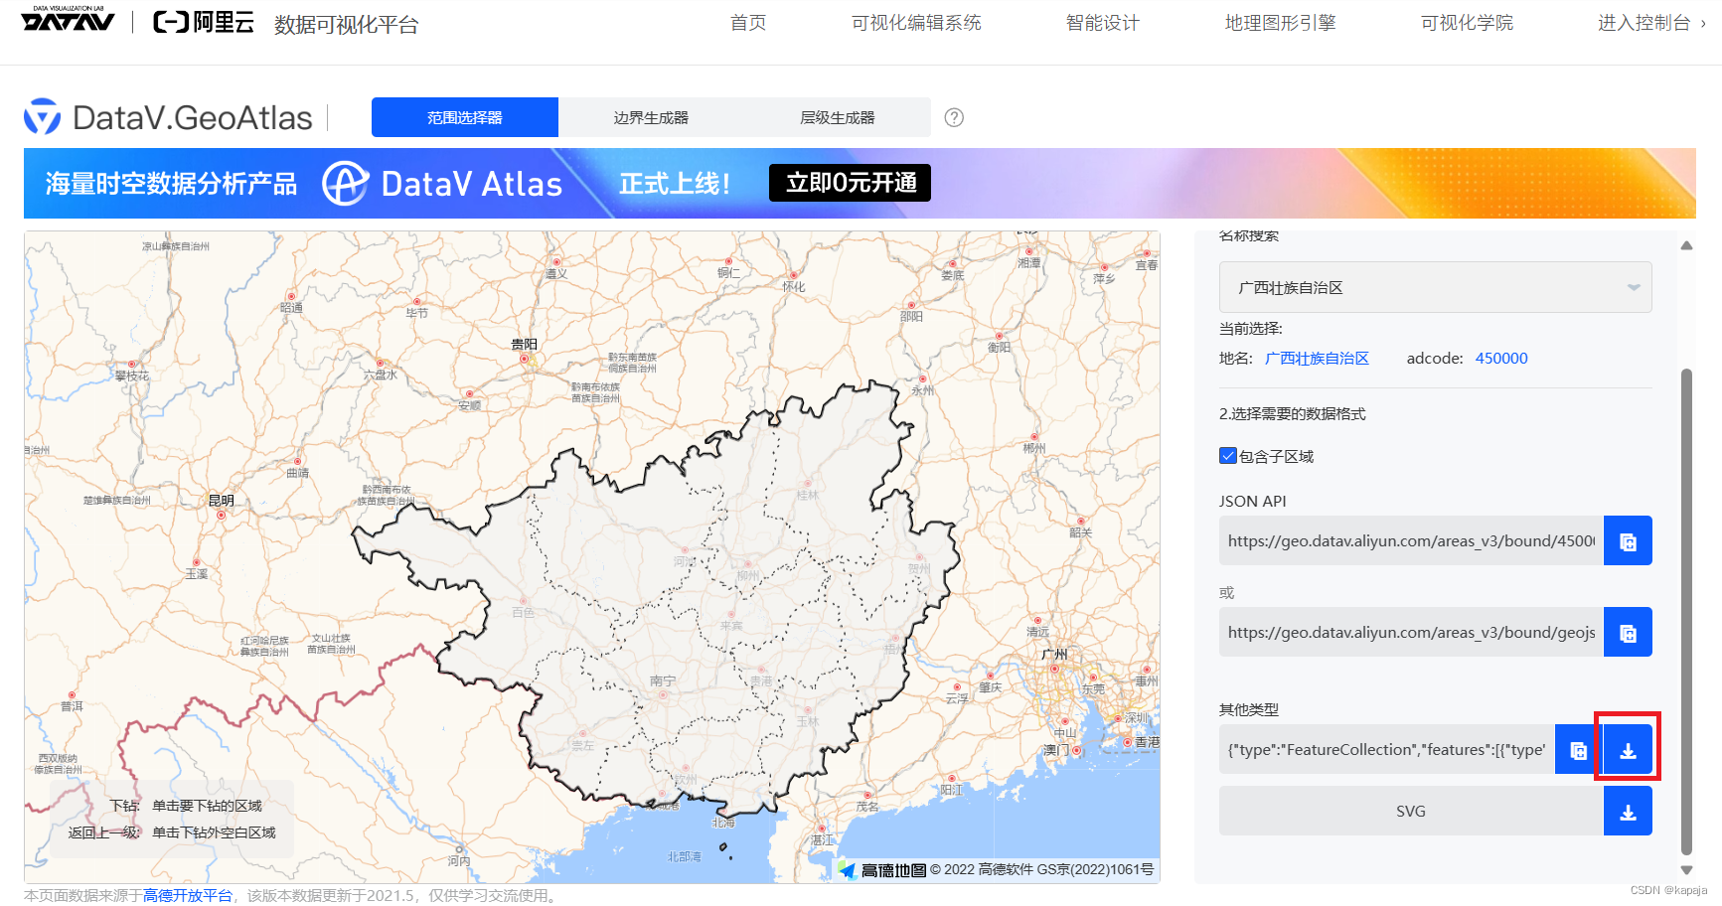The image size is (1722, 906).
Task: Open 地理图形引擎 menu item
Action: (x=1280, y=23)
